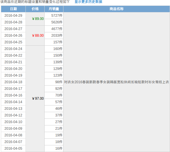
Task: Click the 月销量 column header
Action: (x=54, y=9)
